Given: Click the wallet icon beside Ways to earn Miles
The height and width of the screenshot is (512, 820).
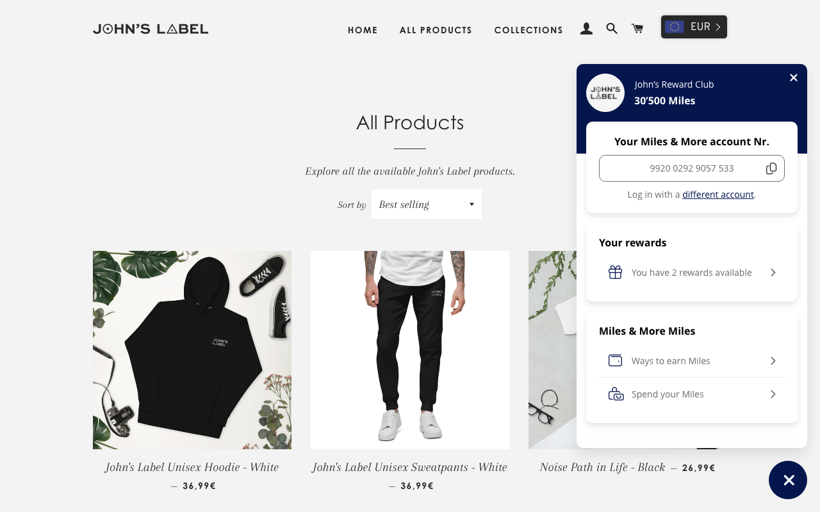Looking at the screenshot, I should (x=615, y=360).
